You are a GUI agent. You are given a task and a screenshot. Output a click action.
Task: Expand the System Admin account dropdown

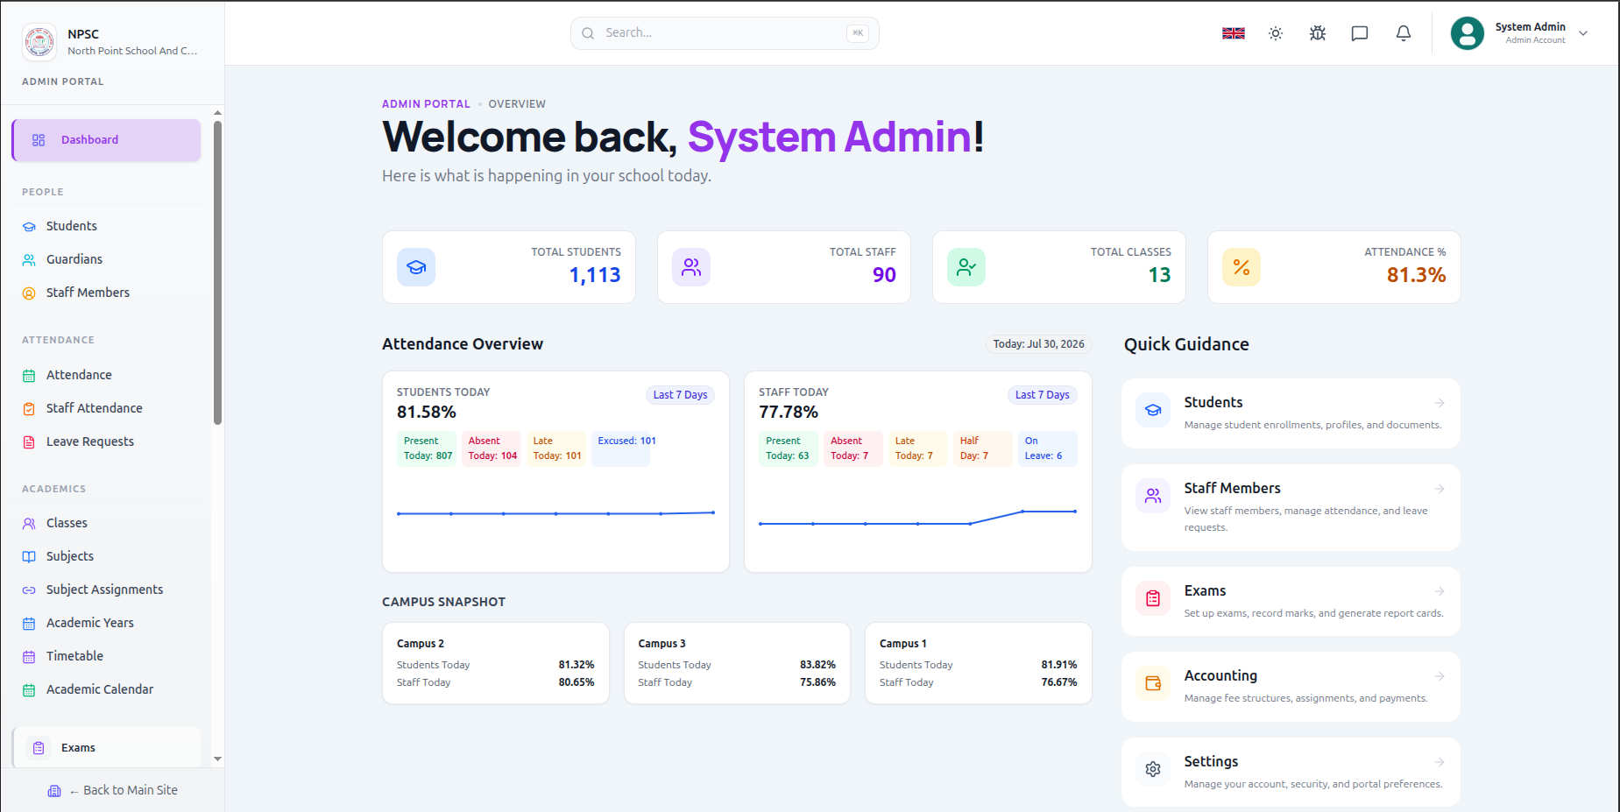1583,33
